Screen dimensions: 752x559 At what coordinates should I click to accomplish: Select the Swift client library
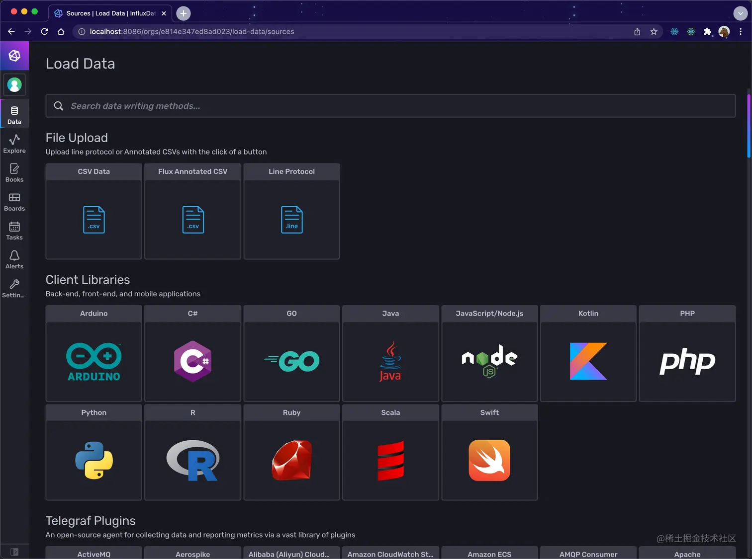coord(489,453)
